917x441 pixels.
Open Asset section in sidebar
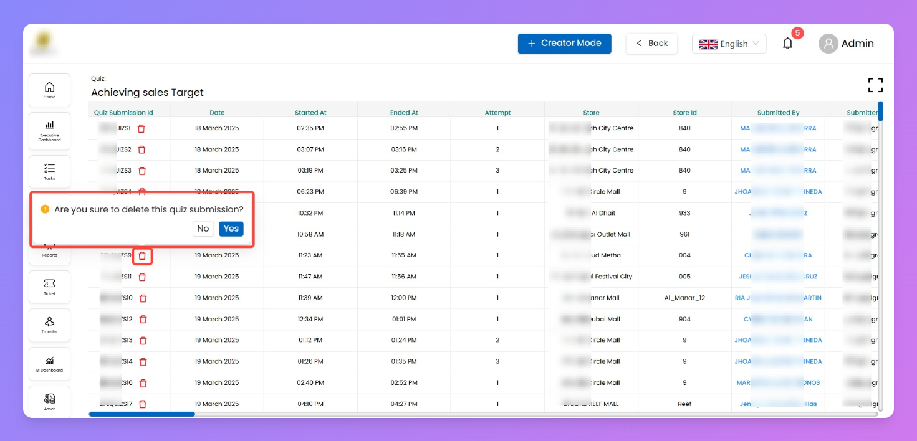point(49,401)
